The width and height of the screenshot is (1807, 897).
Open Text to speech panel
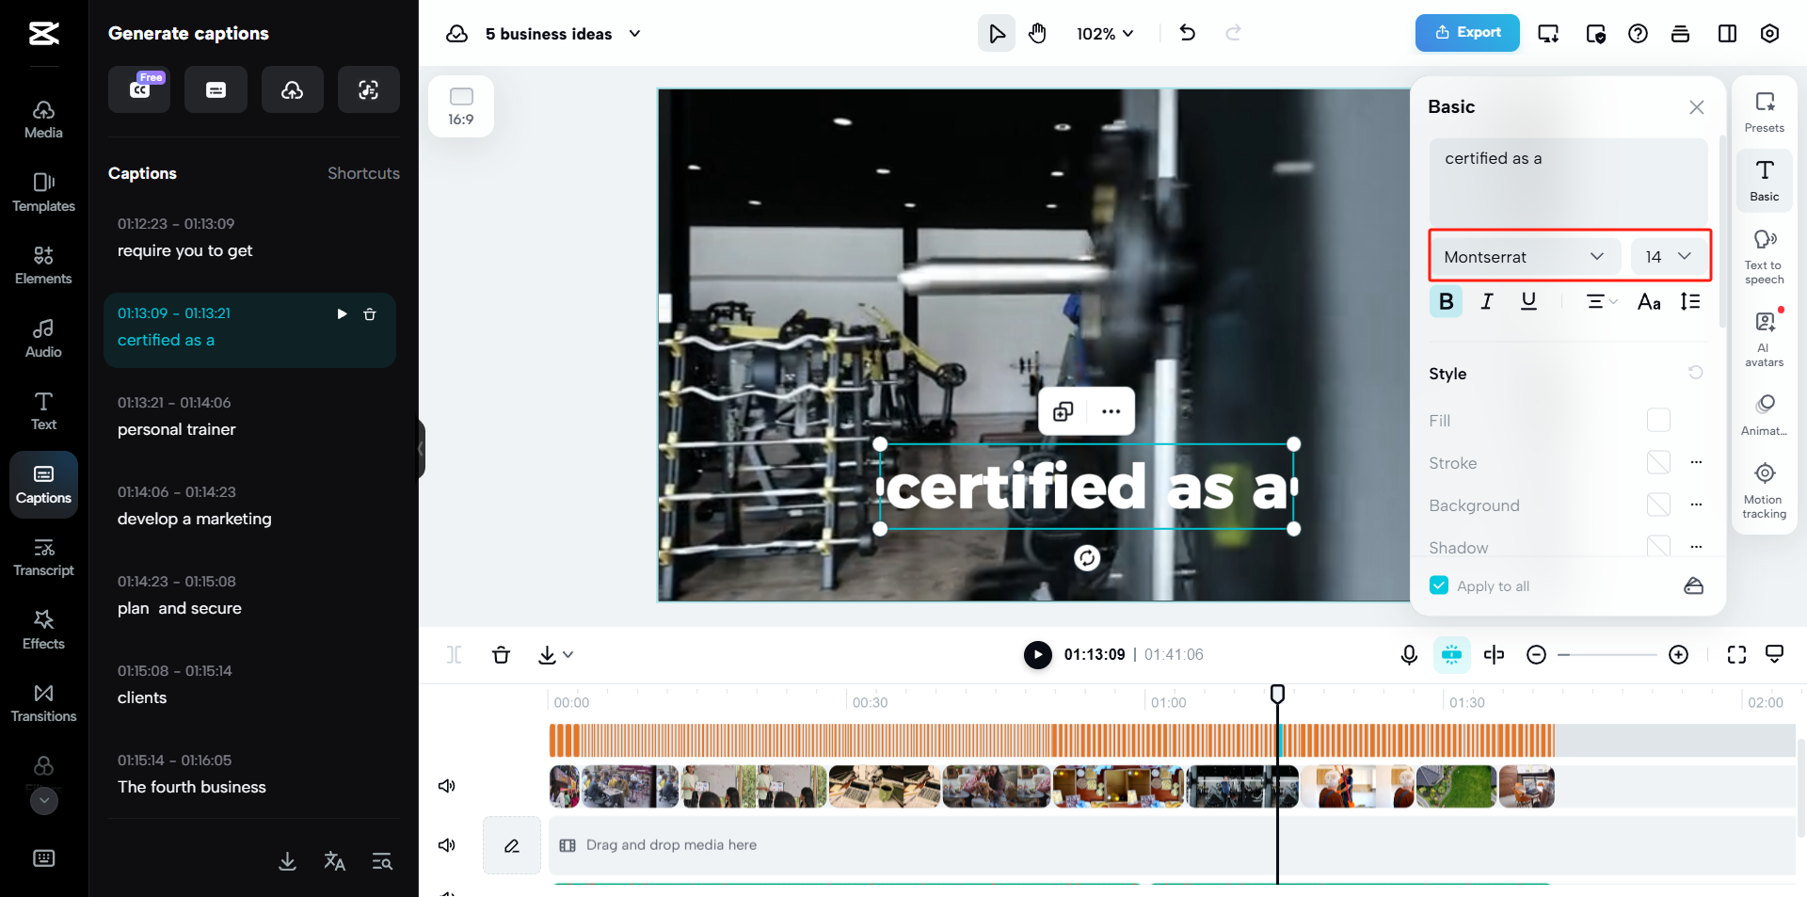point(1764,256)
